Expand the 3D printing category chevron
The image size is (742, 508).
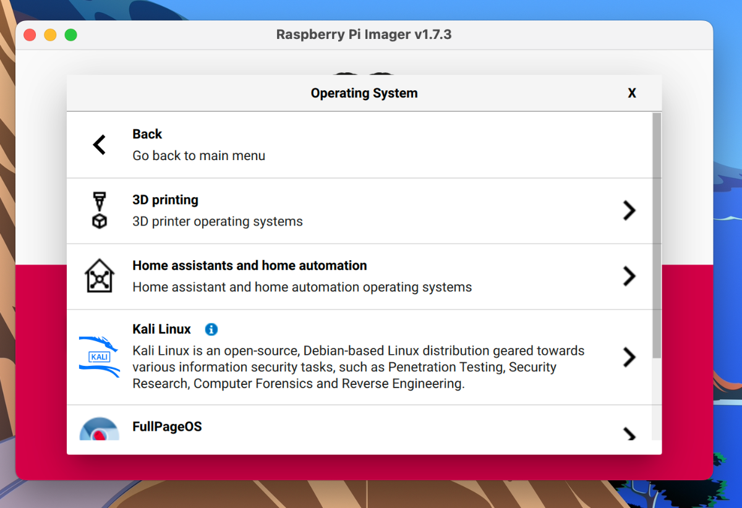629,211
